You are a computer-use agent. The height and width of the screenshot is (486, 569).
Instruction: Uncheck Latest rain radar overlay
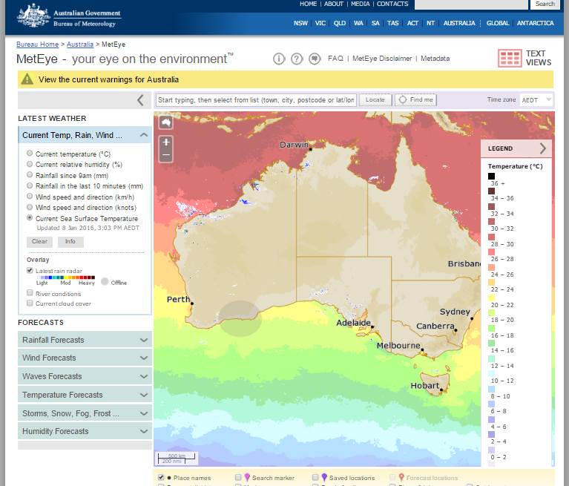coord(30,271)
